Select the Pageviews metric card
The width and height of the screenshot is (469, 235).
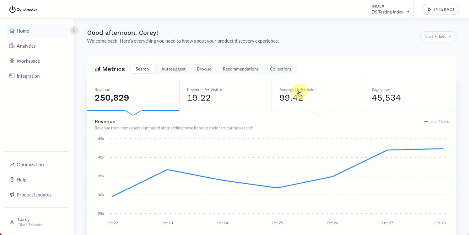point(410,95)
